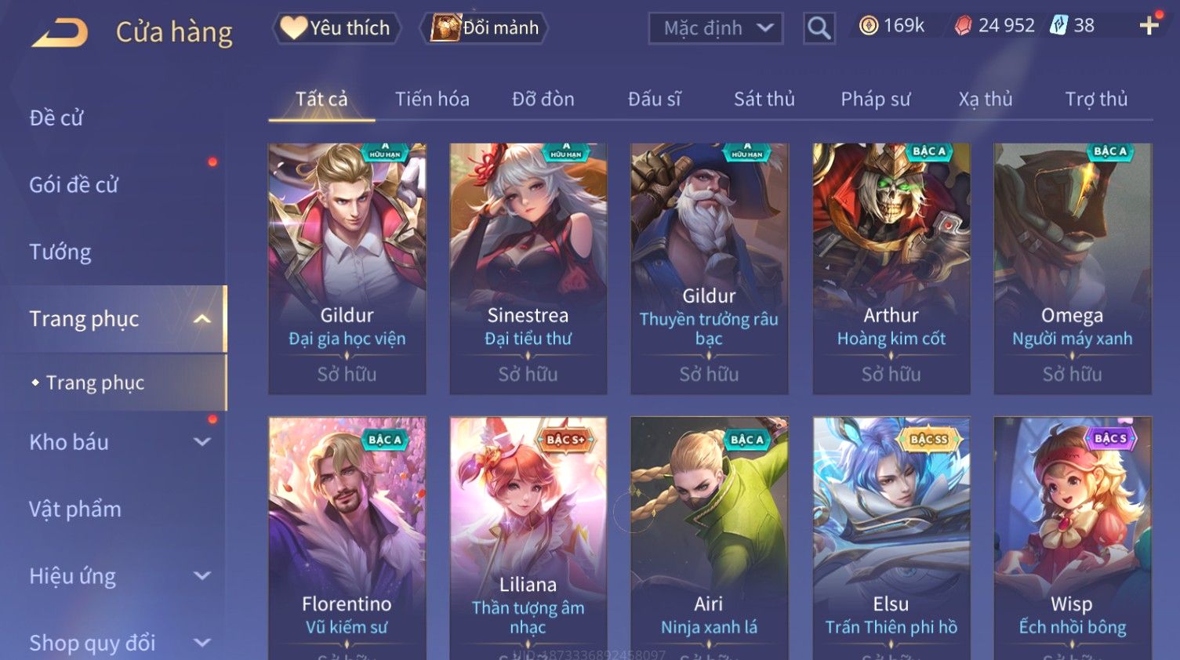Click the gold coin icon showing 169k
1180x660 pixels.
click(x=868, y=26)
